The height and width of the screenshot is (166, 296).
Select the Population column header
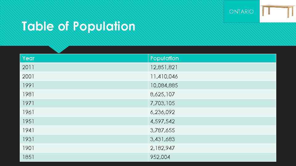tap(164, 58)
